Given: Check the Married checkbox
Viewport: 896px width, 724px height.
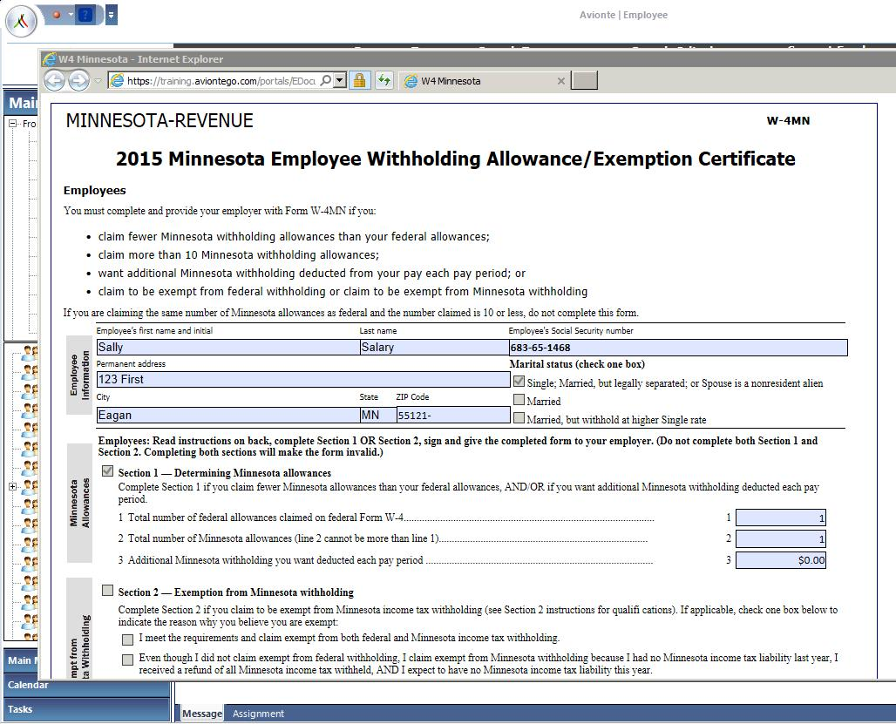Looking at the screenshot, I should (x=519, y=399).
